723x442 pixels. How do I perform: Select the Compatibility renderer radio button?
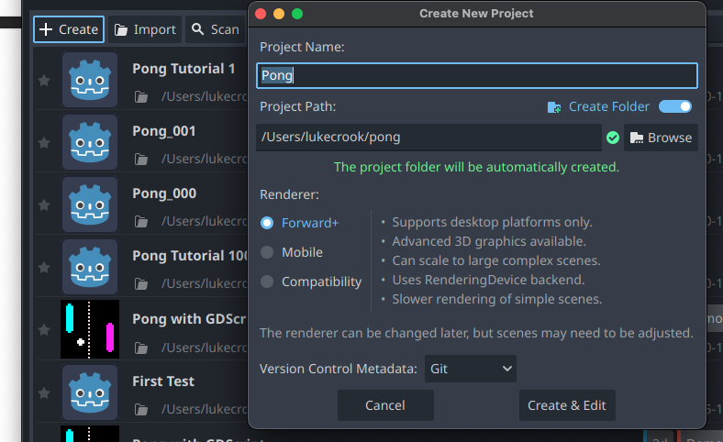pyautogui.click(x=267, y=282)
